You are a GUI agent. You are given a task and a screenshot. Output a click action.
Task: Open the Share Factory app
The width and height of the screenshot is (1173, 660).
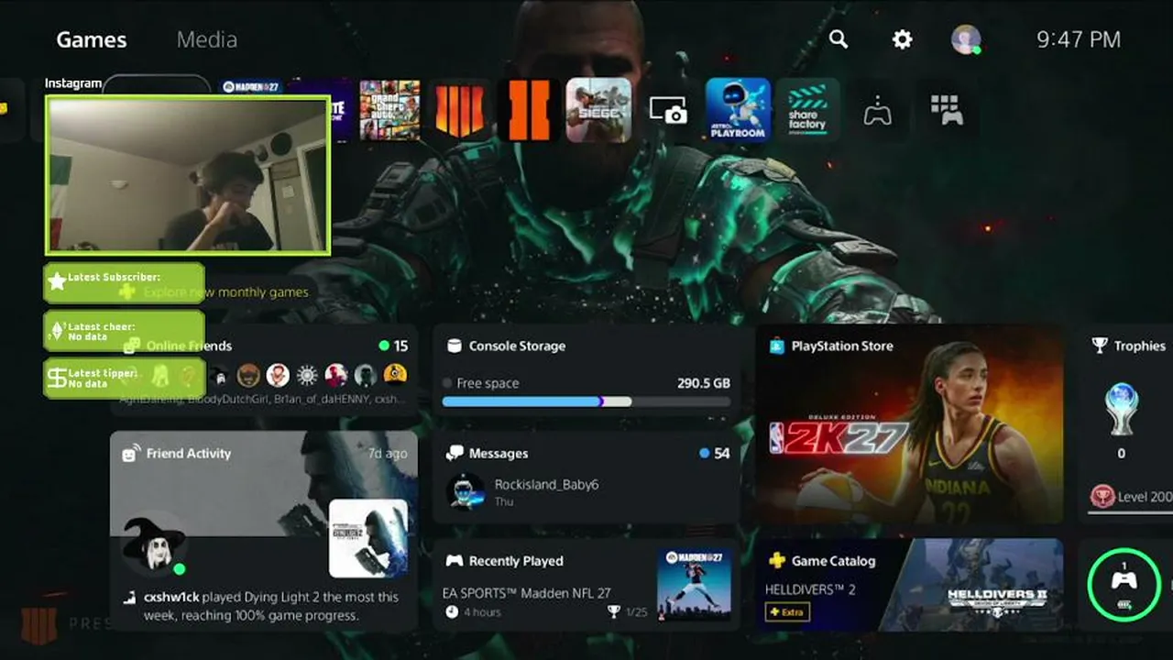[807, 110]
